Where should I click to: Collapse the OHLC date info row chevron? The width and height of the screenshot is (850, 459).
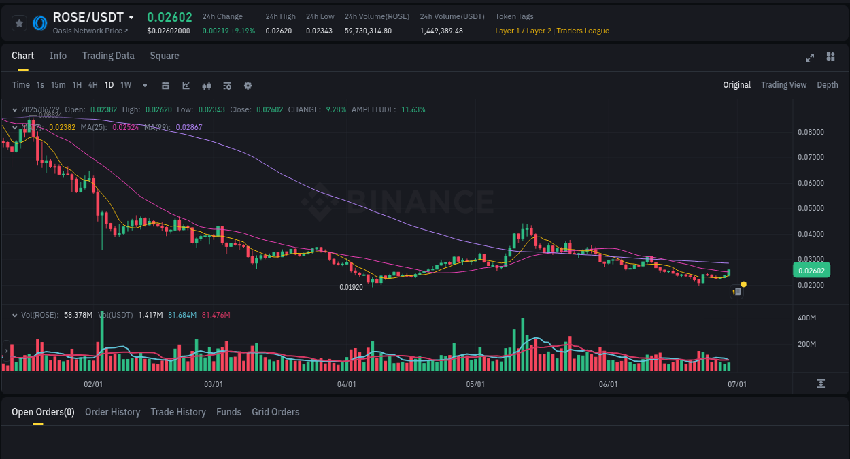point(16,109)
